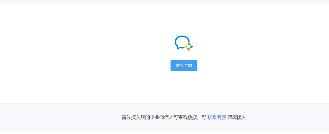Click the text 帮您接入
The width and height of the screenshot is (329, 134).
click(x=237, y=117)
